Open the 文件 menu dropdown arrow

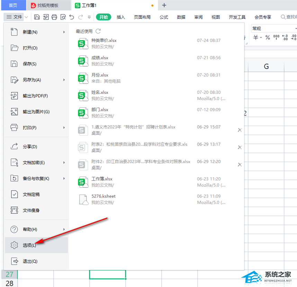(26, 17)
